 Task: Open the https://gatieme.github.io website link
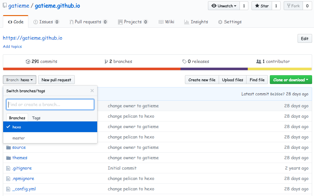tap(33, 38)
